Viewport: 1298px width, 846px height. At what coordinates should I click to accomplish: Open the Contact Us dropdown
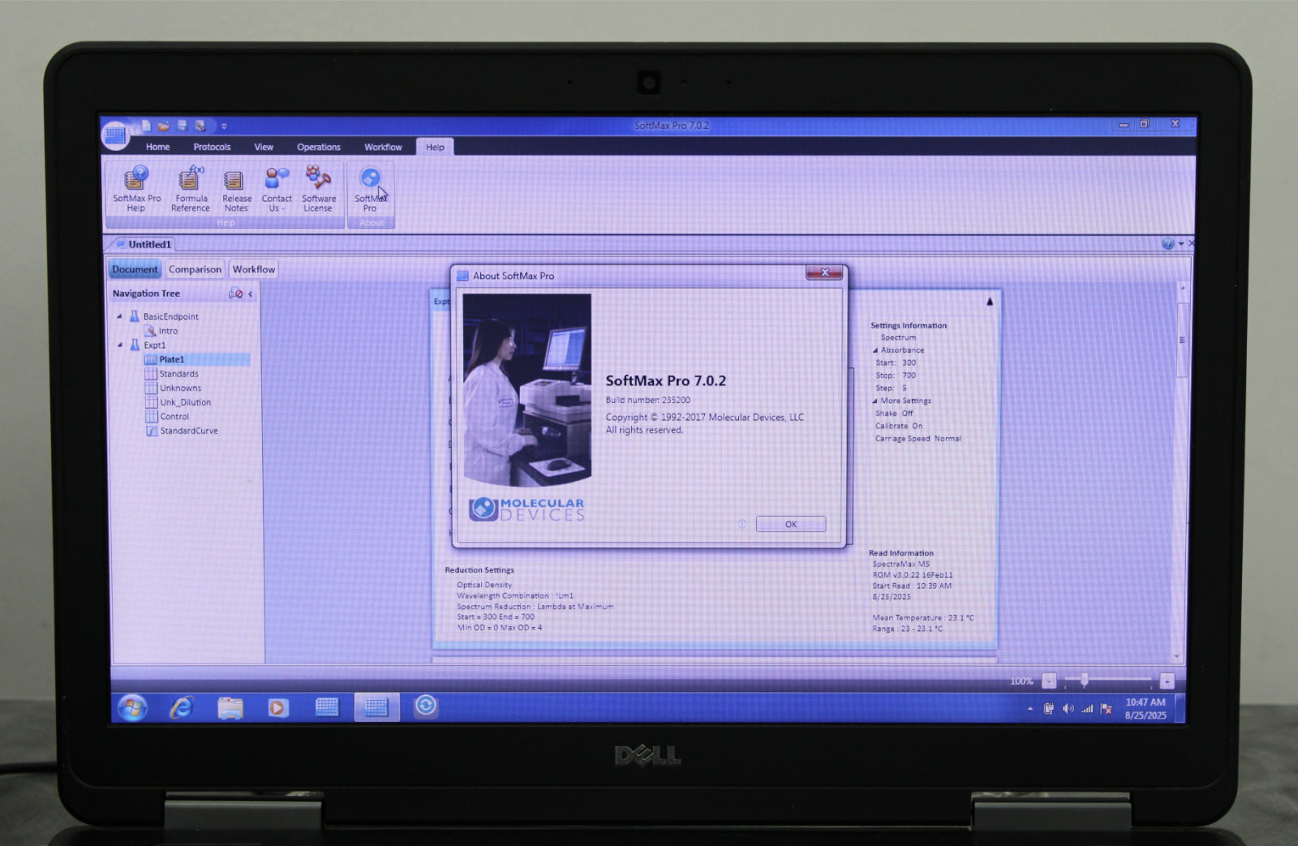coord(276,189)
